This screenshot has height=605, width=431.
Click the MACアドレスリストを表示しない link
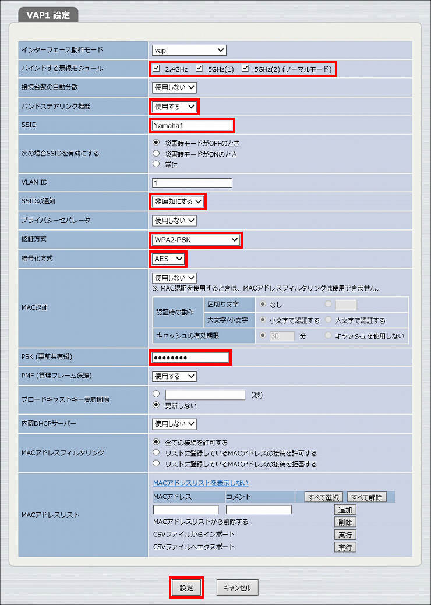(200, 483)
